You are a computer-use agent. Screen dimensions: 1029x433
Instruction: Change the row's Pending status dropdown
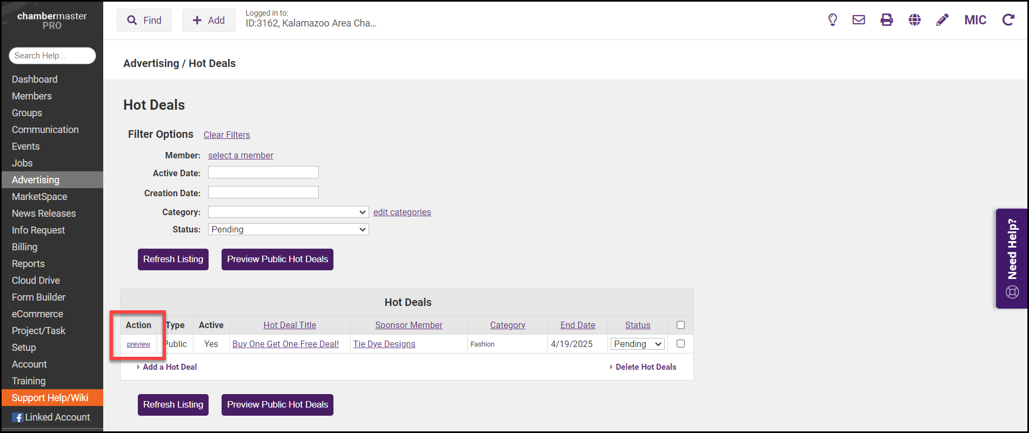point(637,344)
